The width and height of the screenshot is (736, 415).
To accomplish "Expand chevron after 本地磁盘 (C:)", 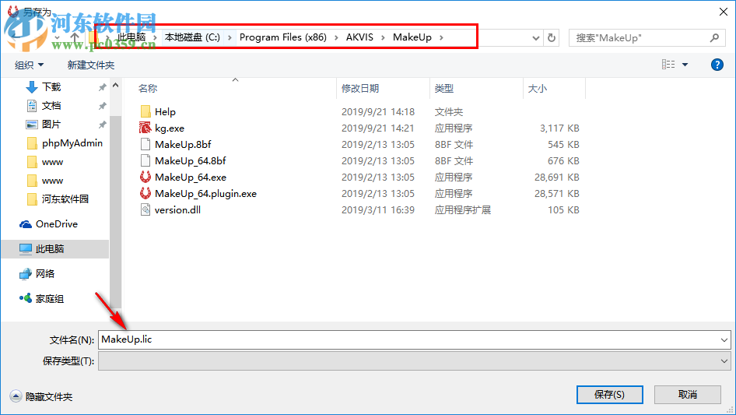I will (x=230, y=37).
